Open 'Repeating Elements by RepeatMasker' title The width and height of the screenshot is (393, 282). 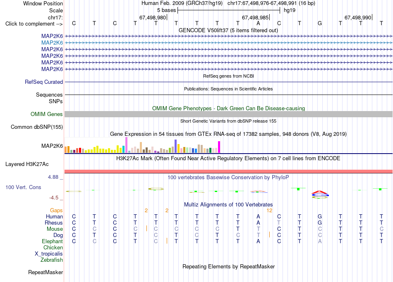click(228, 266)
